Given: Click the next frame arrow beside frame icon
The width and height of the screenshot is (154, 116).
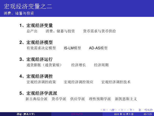Looking at the screenshot, I should [115, 110].
